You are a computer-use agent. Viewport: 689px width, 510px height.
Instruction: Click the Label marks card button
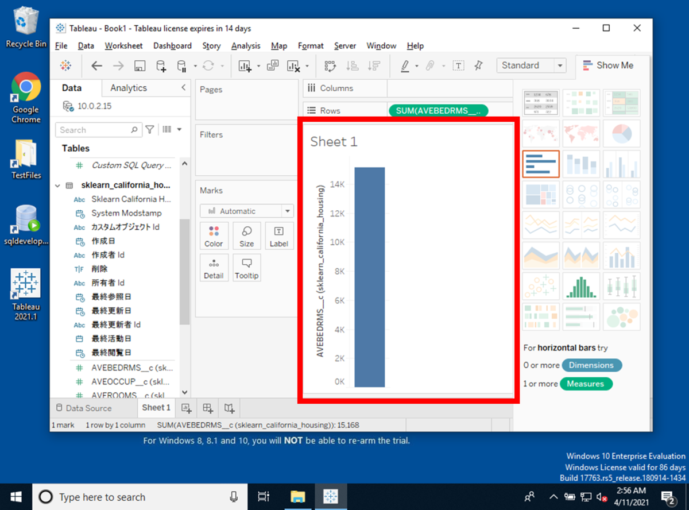[279, 235]
